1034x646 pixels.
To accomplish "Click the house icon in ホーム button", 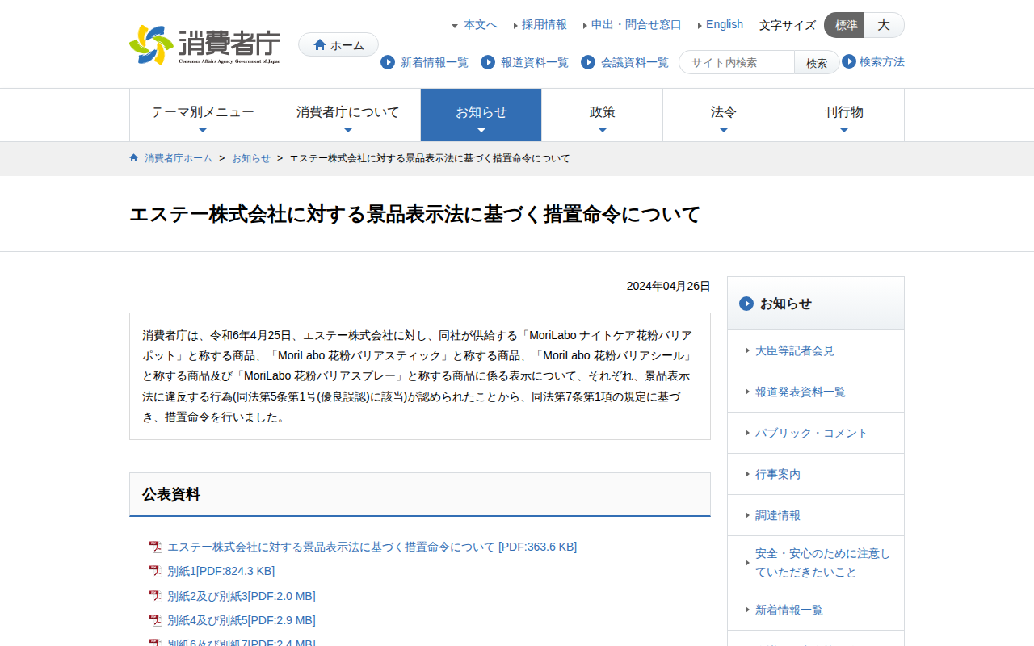I will coord(320,45).
